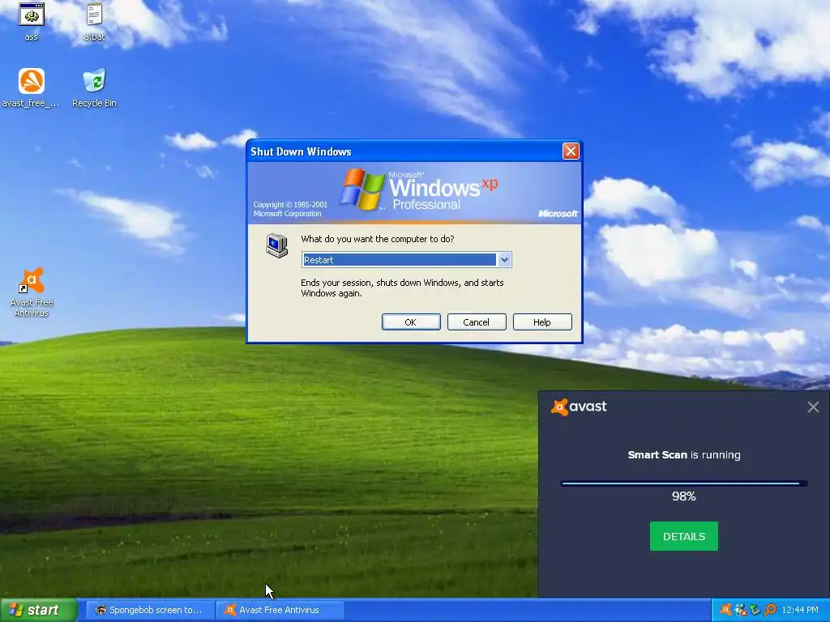The height and width of the screenshot is (622, 830).
Task: Click the Smart Scan progress bar
Action: 684,483
